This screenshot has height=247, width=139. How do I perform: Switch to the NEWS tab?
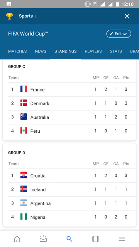click(41, 51)
